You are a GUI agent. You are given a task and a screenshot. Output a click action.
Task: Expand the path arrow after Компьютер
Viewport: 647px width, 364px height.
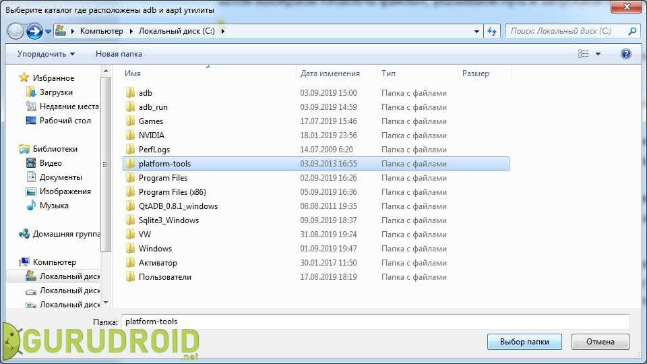131,31
